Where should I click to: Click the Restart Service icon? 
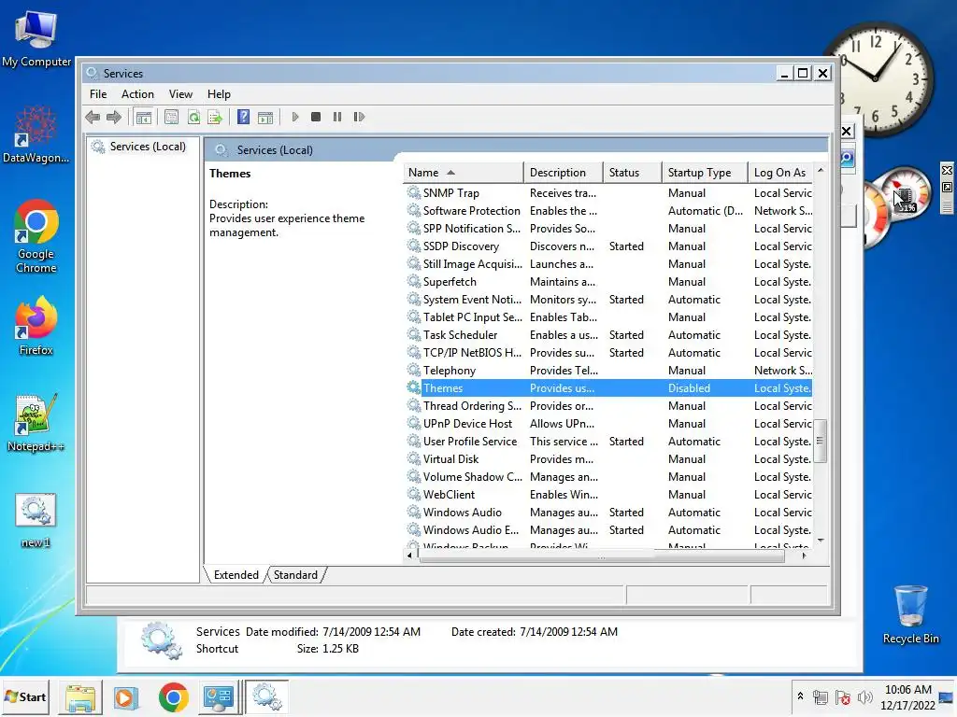[359, 117]
